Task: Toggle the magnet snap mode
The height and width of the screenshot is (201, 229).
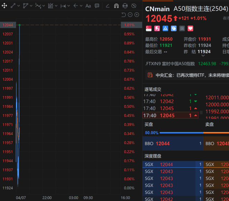Action: click(116, 6)
